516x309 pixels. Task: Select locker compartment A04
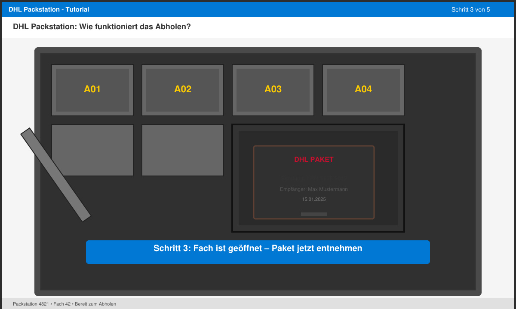click(x=363, y=90)
